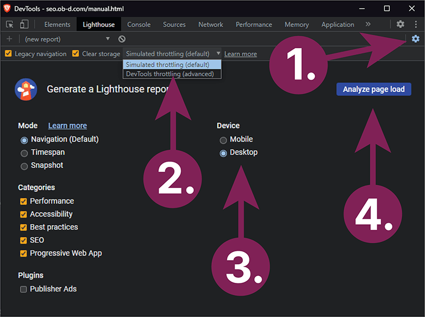The height and width of the screenshot is (317, 425).
Task: Minimize the DevTools window
Action: click(x=362, y=9)
